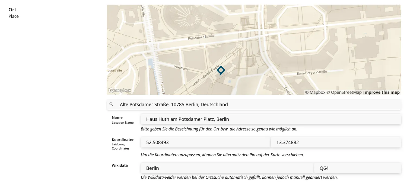Click the Wikidata ID field with Q64
The width and height of the screenshot is (407, 183).
[357, 168]
